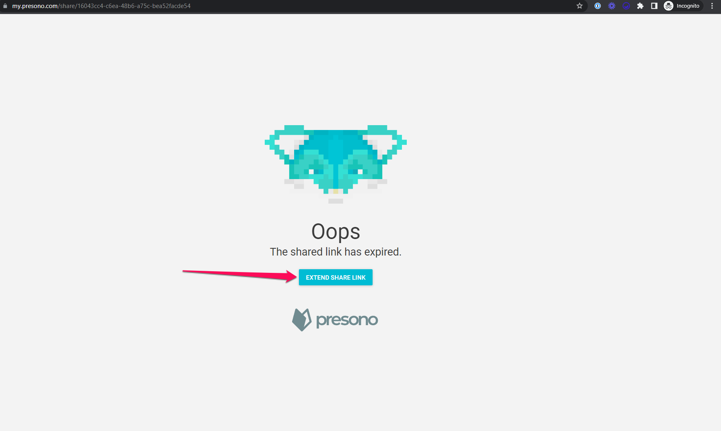Click the pixel fox's right ear
Screen dimensions: 721x431
[x=384, y=143]
